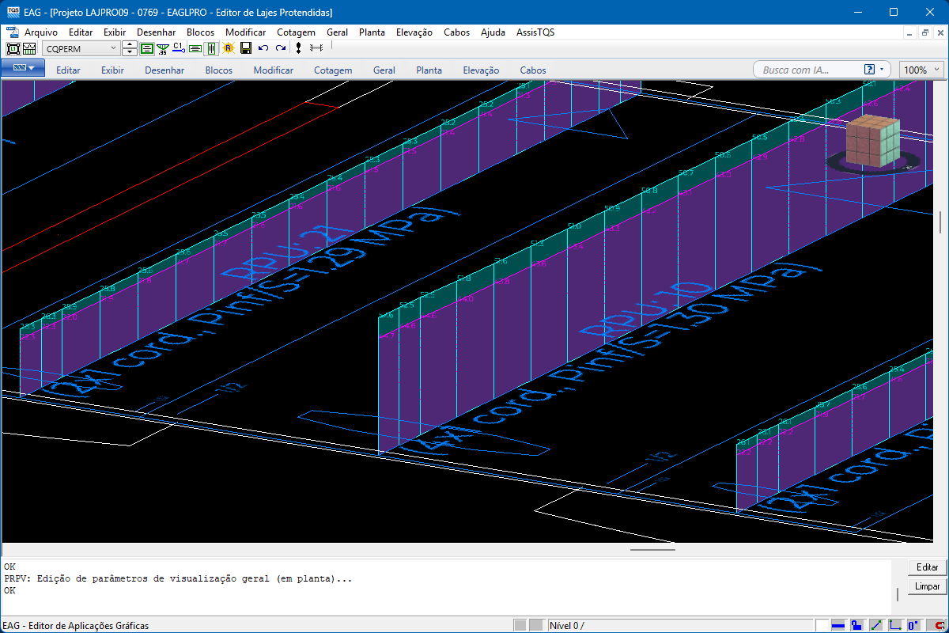Viewport: 949px width, 633px height.
Task: Toggle the orthogonal axes mode button
Action: pyautogui.click(x=895, y=625)
